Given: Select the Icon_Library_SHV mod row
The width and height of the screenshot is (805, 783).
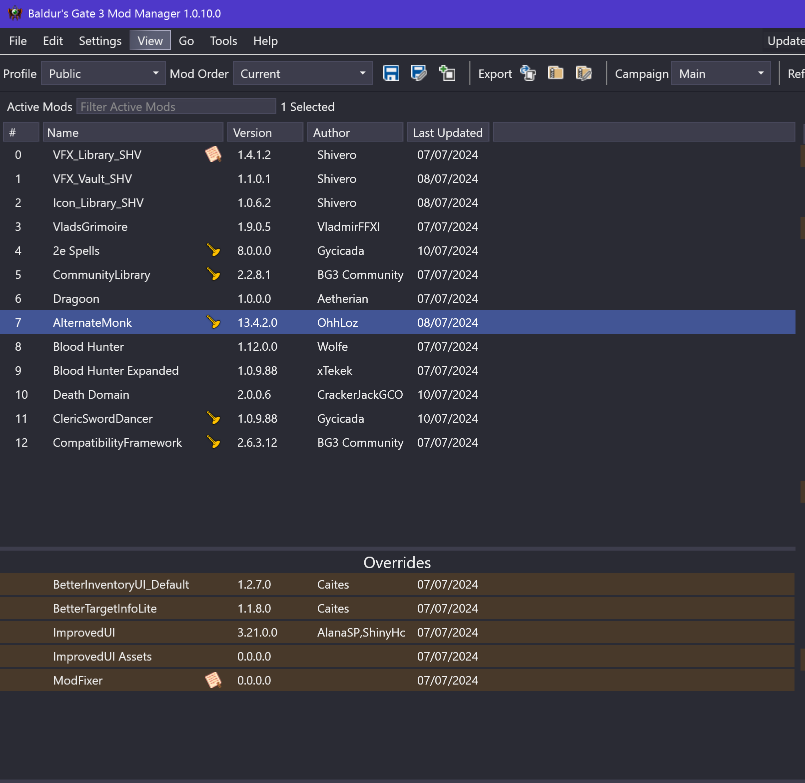Looking at the screenshot, I should (x=398, y=202).
